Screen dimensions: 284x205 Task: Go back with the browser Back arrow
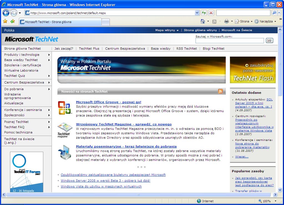[6, 13]
